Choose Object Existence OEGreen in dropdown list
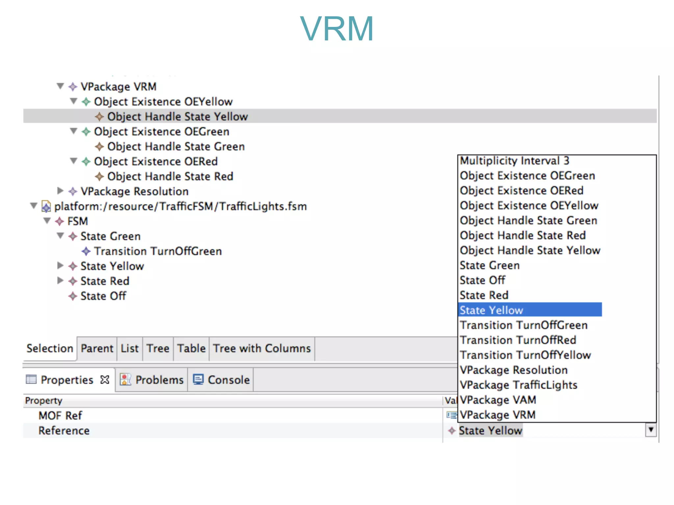The width and height of the screenshot is (674, 505). pos(527,176)
